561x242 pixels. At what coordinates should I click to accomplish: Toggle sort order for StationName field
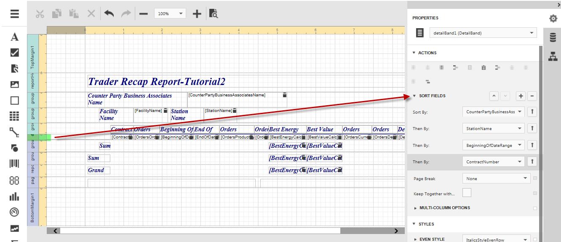tap(533, 129)
